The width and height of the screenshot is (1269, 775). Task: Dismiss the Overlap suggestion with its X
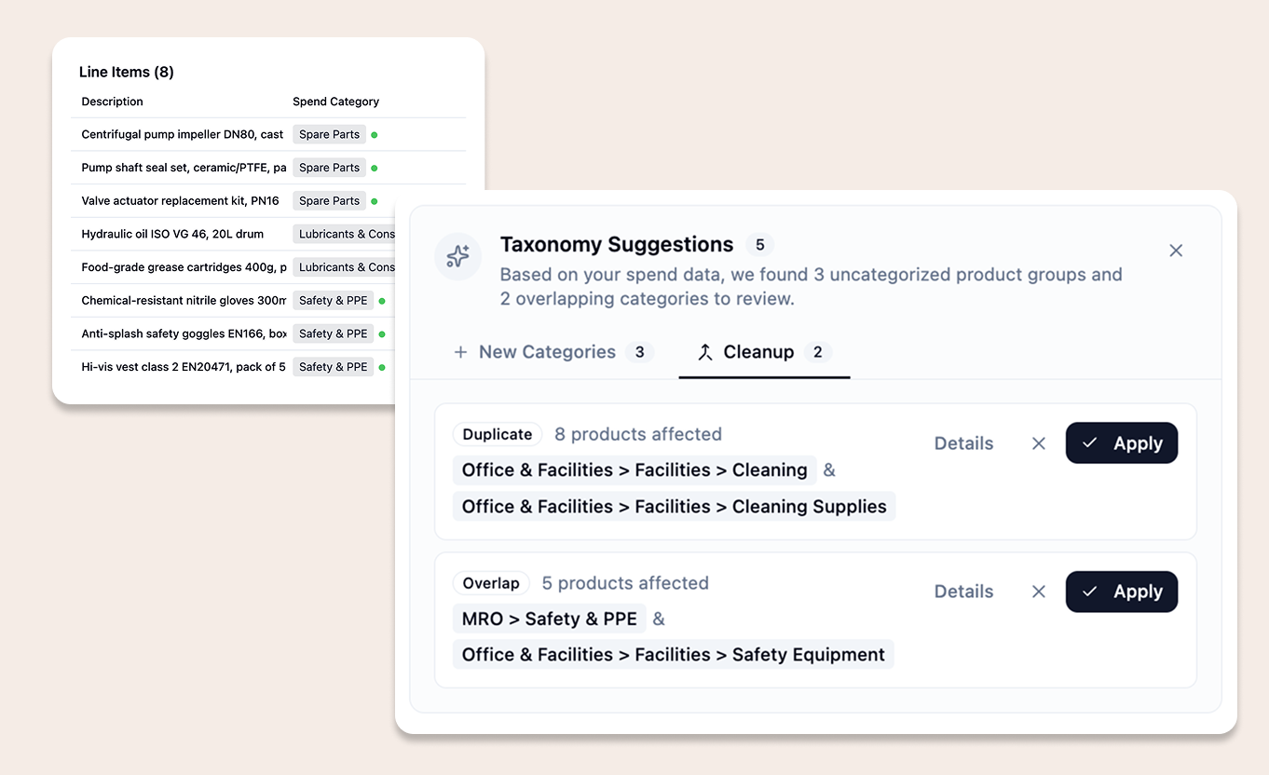[1038, 591]
